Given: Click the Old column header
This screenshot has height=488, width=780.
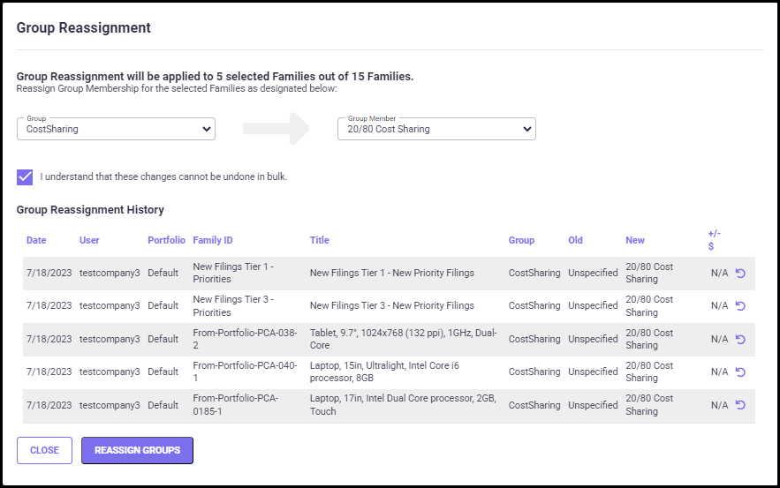Looking at the screenshot, I should pos(575,240).
